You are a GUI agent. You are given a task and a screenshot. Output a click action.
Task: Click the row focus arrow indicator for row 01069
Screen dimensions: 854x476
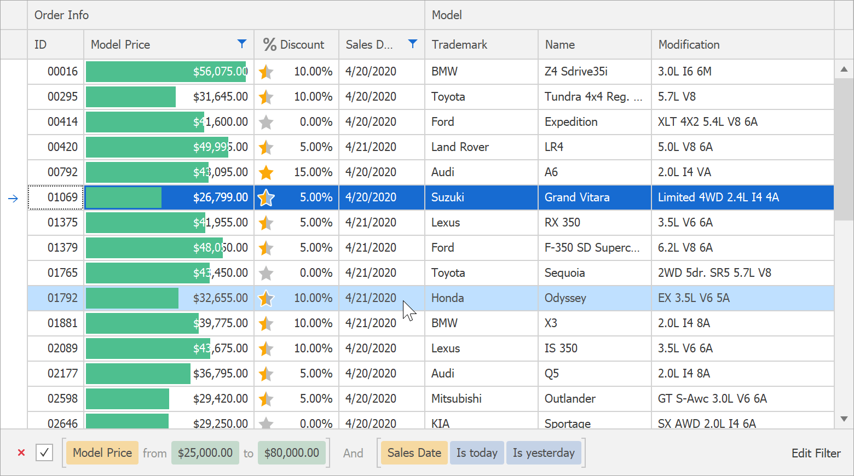(13, 198)
